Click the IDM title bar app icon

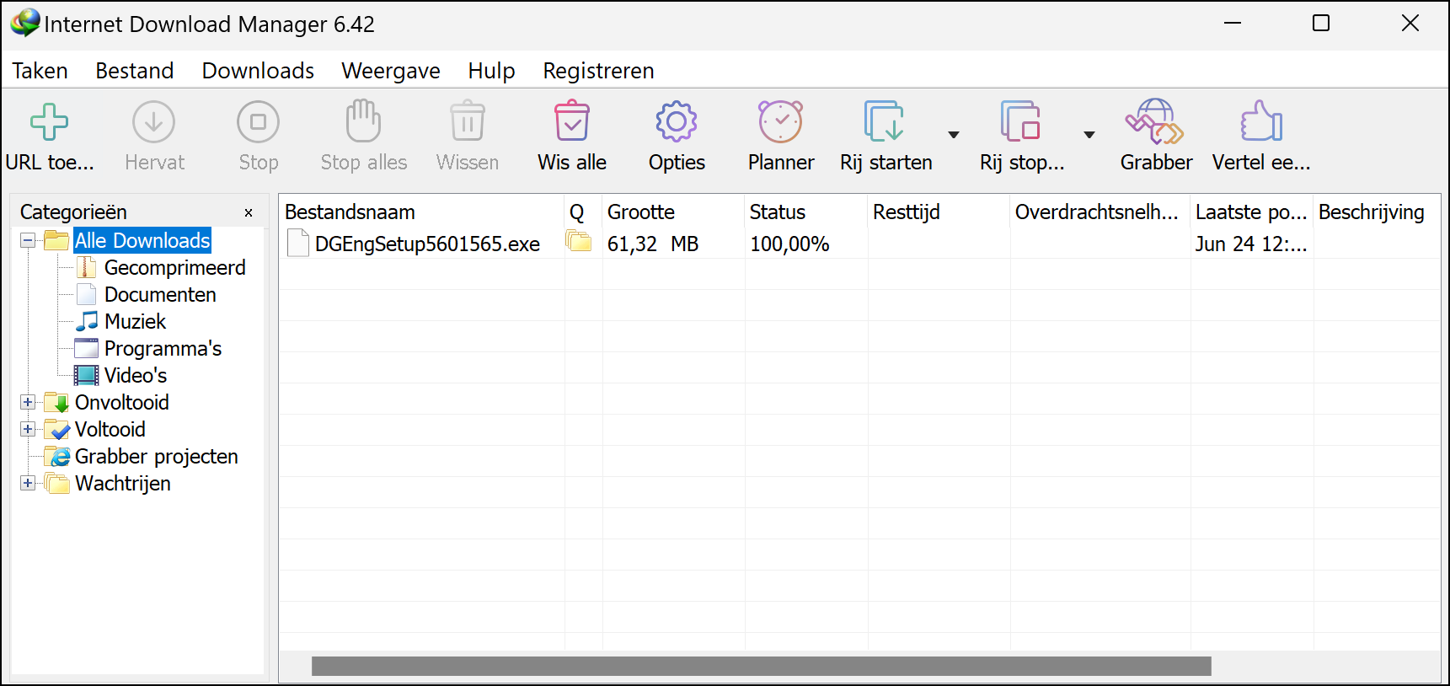point(24,23)
